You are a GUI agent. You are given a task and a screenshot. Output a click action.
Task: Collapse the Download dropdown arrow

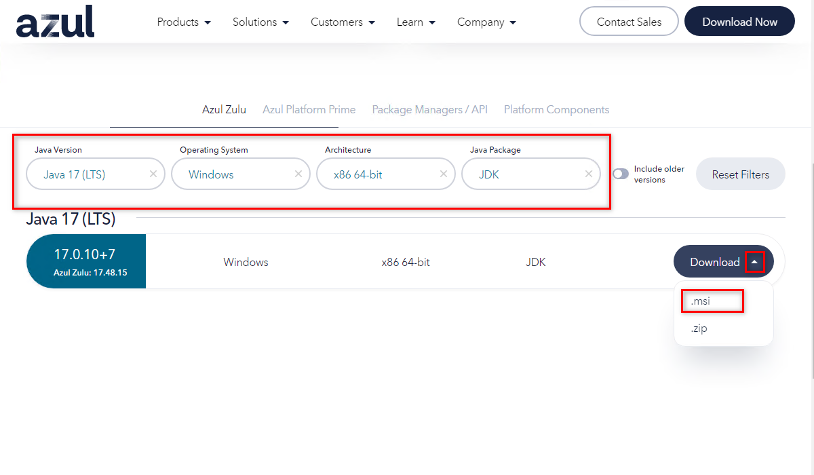coord(754,262)
